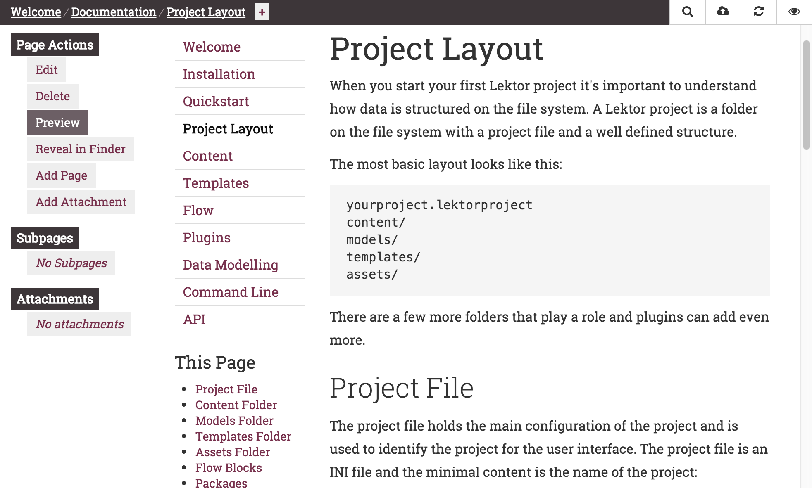Go to Documentation breadcrumb link
The width and height of the screenshot is (812, 488).
click(114, 12)
